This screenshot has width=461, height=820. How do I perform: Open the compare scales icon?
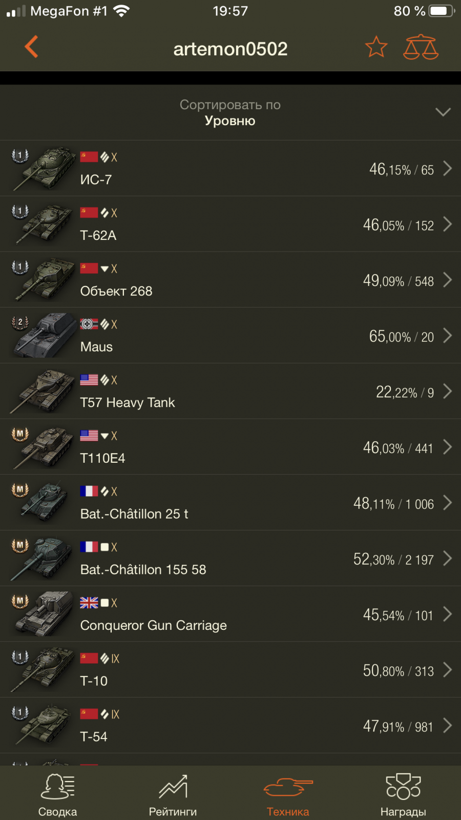[421, 47]
